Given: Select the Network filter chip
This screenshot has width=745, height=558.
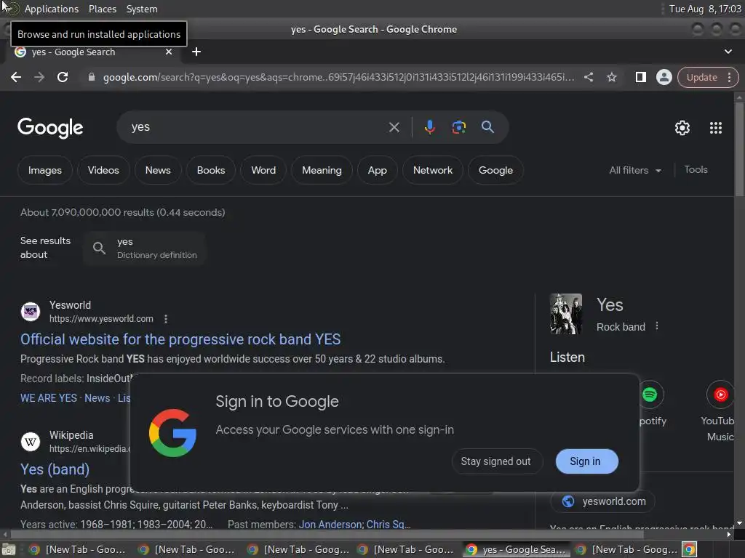Looking at the screenshot, I should 432,170.
